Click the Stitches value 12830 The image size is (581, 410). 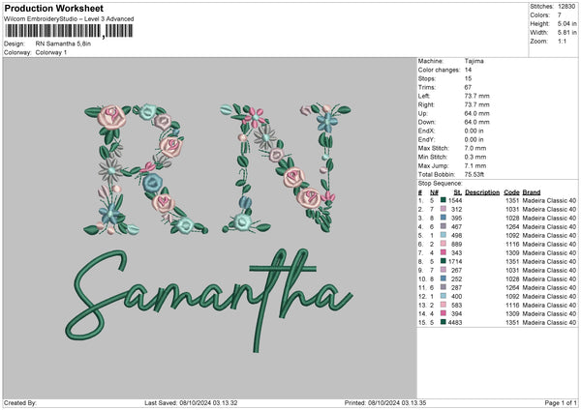(x=566, y=7)
